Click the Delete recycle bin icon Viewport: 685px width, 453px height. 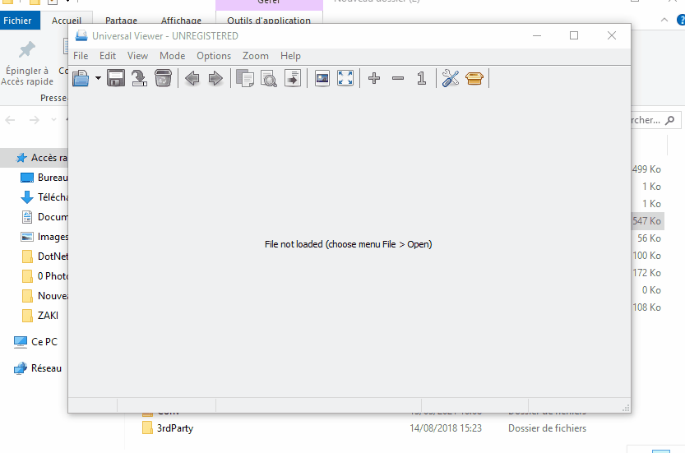163,79
